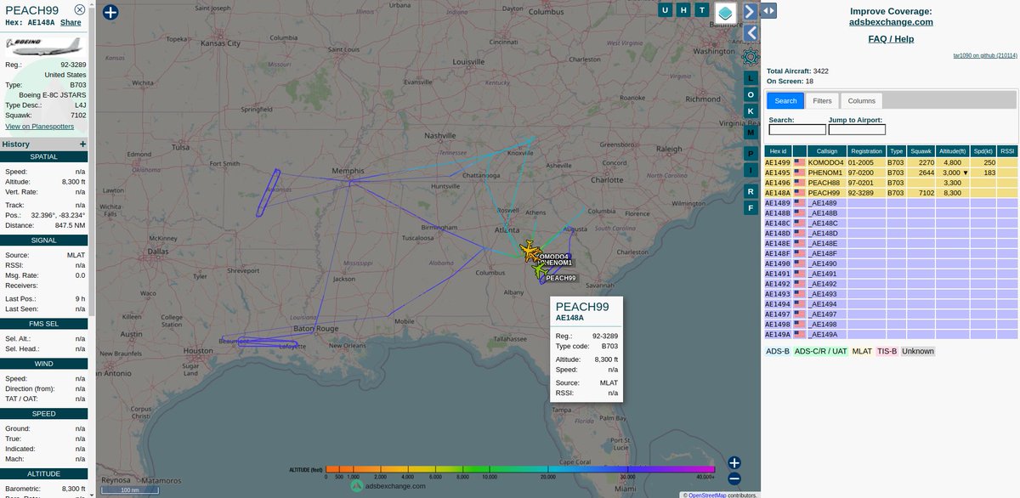
Task: Toggle the I map option button
Action: tap(751, 170)
